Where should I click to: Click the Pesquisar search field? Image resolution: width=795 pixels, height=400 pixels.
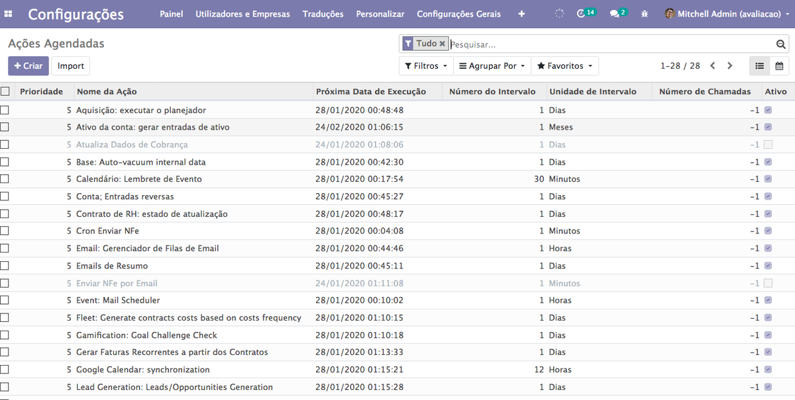(612, 44)
